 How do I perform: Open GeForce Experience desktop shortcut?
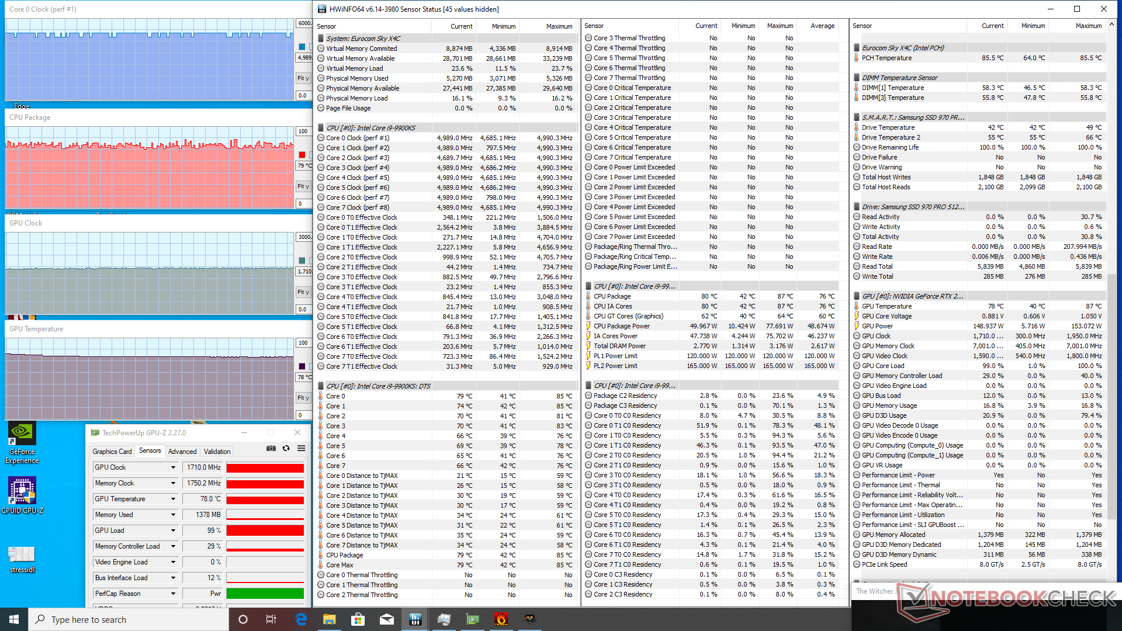(x=22, y=443)
